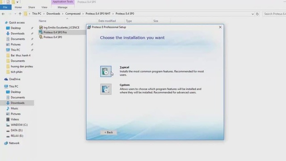Screen dimensions: 286x161
Task: Click the Search Proteus 8.4 box
Action: tap(274, 14)
